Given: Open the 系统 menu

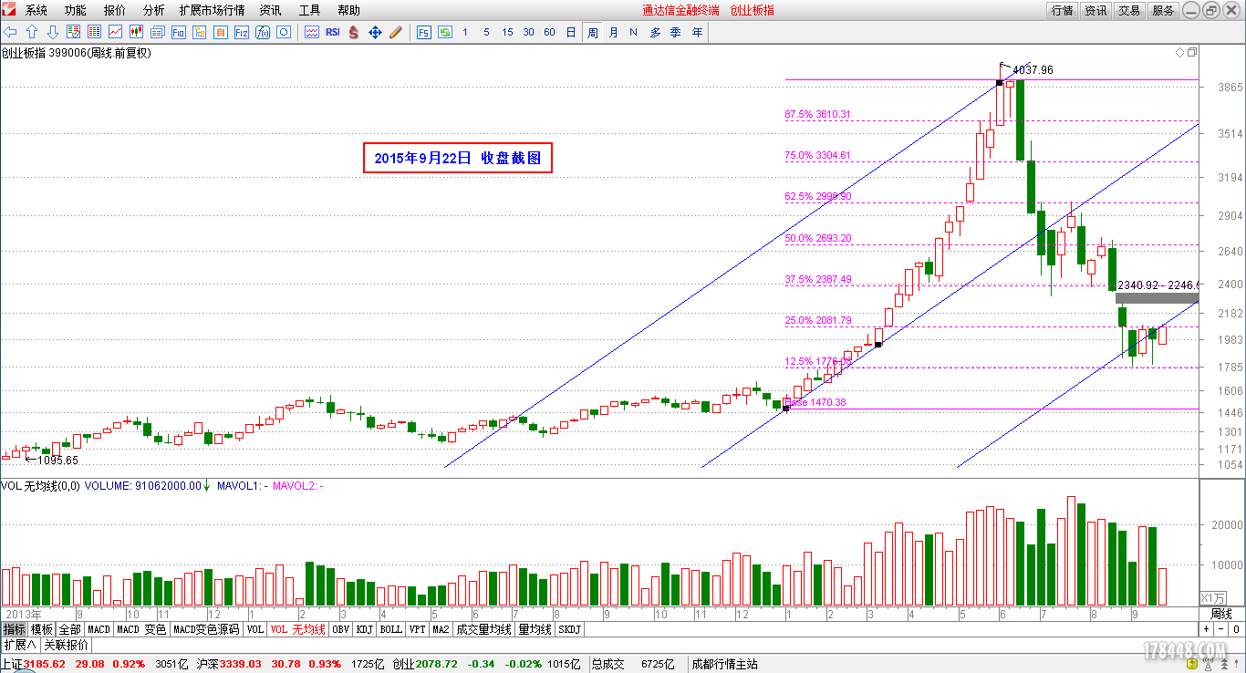Looking at the screenshot, I should 36,10.
